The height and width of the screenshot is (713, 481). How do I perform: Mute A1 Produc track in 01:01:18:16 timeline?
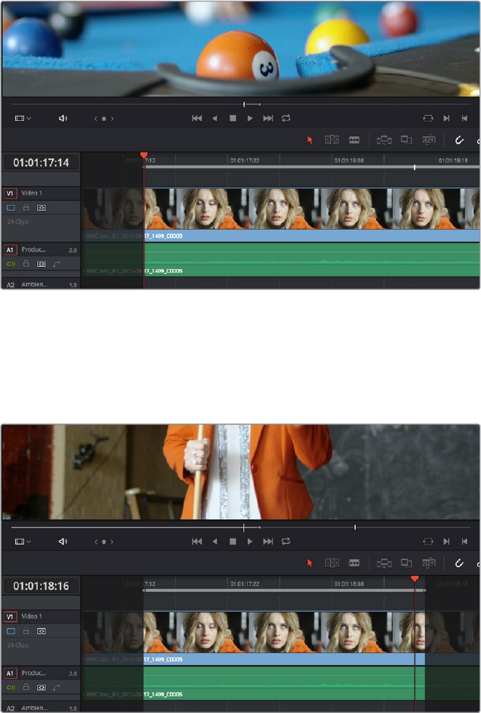pos(11,687)
